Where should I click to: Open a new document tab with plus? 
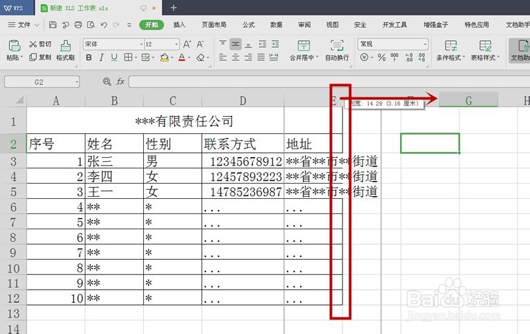[174, 8]
